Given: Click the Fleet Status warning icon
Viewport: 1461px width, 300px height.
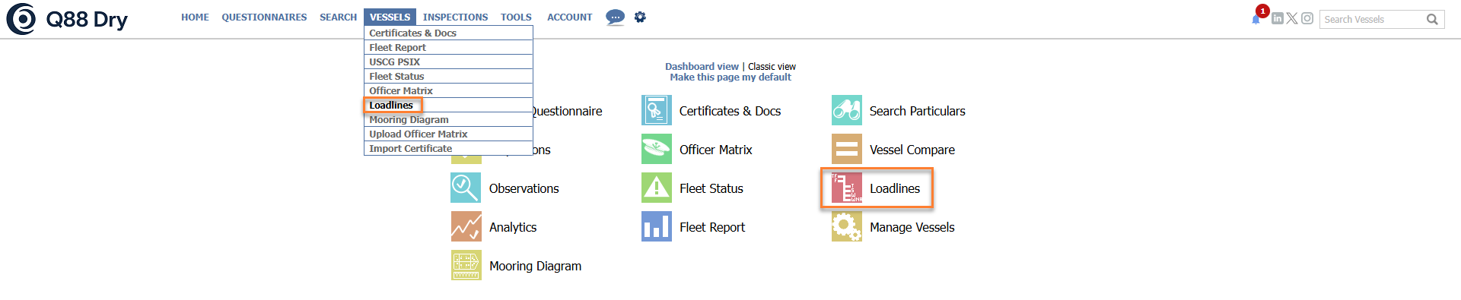Looking at the screenshot, I should (x=656, y=188).
